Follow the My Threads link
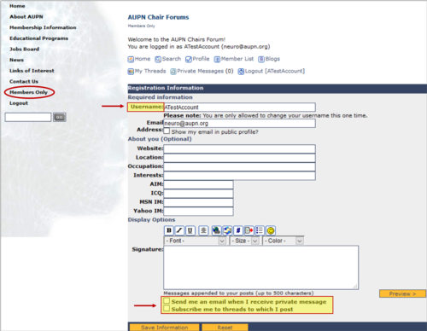The height and width of the screenshot is (331, 427). tap(150, 71)
